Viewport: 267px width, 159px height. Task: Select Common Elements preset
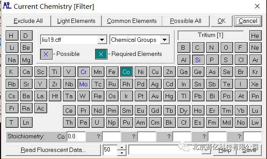[x=132, y=21]
